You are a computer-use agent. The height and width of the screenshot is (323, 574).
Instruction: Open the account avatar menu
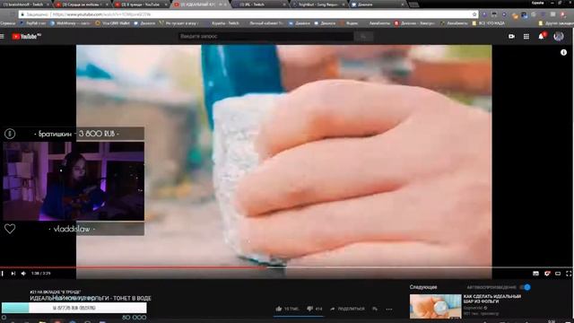coord(558,36)
